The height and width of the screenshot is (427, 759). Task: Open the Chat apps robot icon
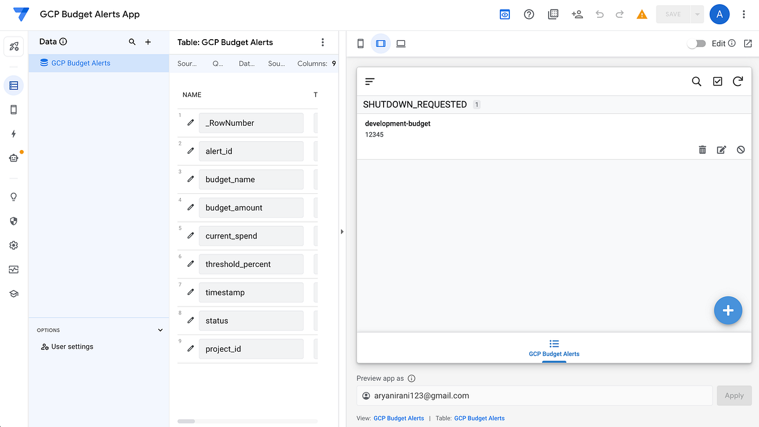pos(14,158)
